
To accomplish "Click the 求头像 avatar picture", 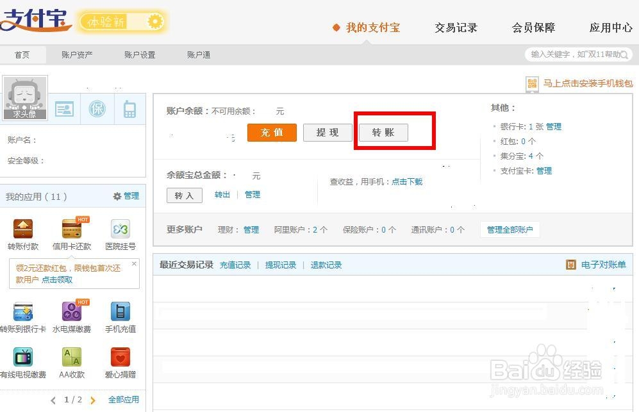I will tap(25, 98).
